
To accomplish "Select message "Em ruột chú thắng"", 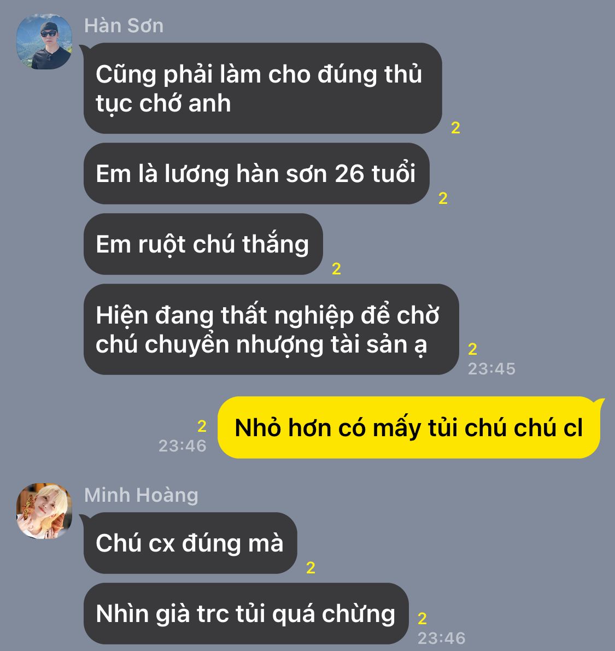I will pos(203,244).
